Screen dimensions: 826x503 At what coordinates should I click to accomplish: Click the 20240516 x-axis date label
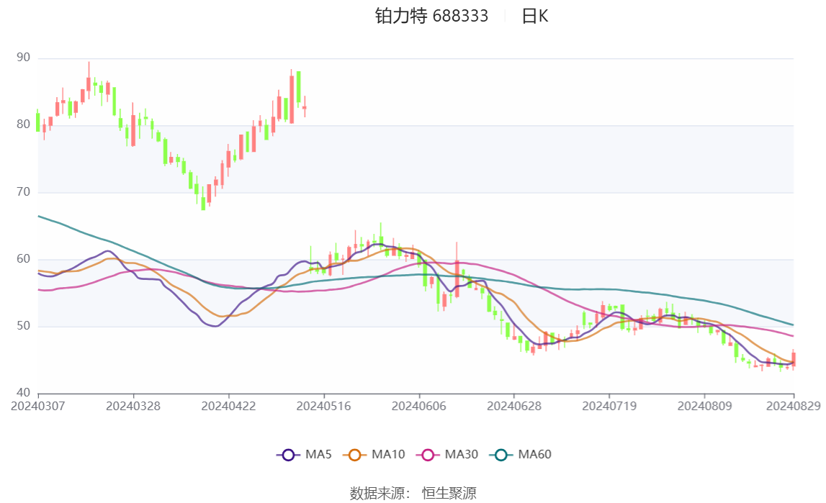[x=323, y=407]
